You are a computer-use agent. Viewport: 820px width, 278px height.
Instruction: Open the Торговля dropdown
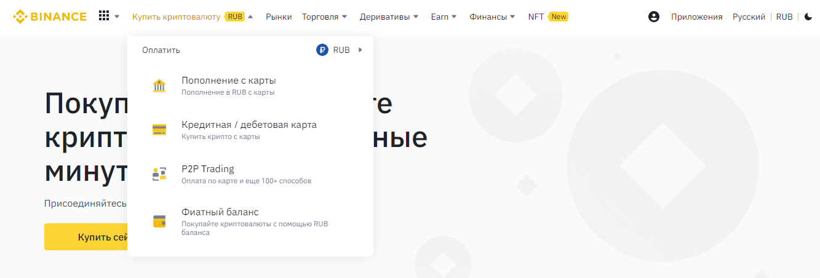tap(325, 17)
